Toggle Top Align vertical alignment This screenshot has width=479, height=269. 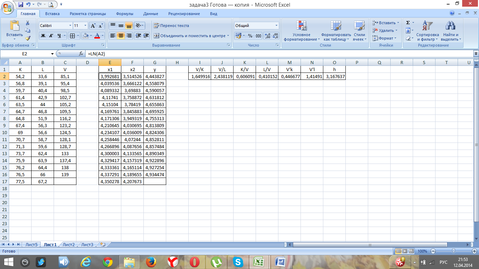113,26
